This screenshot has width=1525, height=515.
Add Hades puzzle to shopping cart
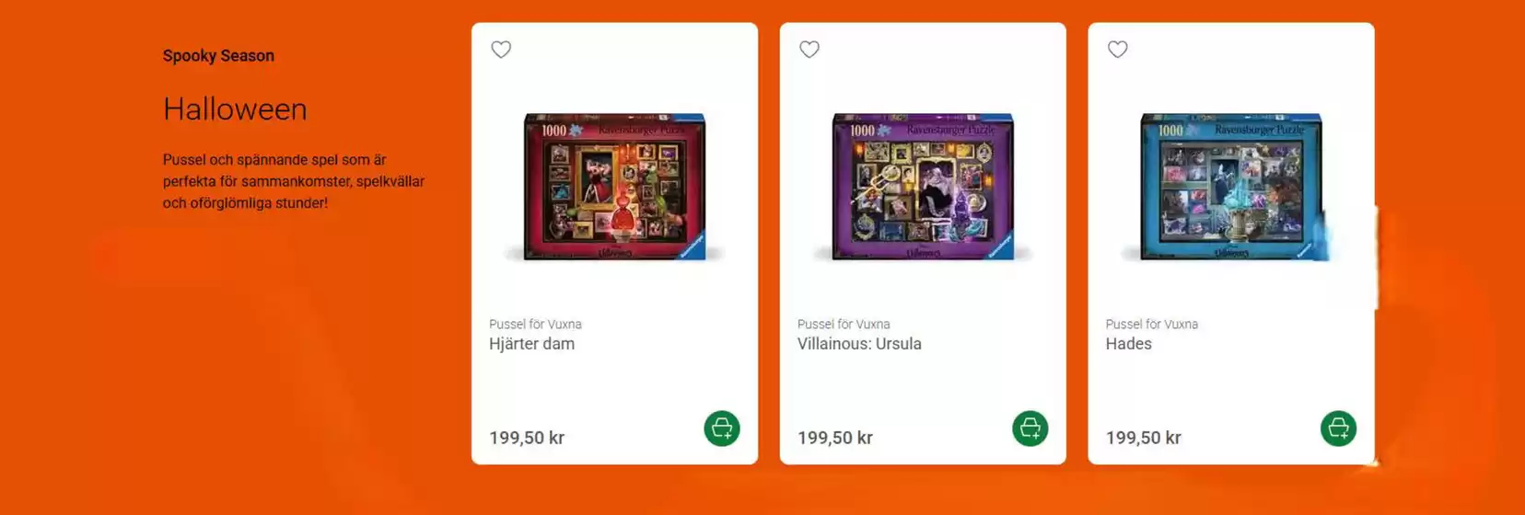(x=1339, y=429)
